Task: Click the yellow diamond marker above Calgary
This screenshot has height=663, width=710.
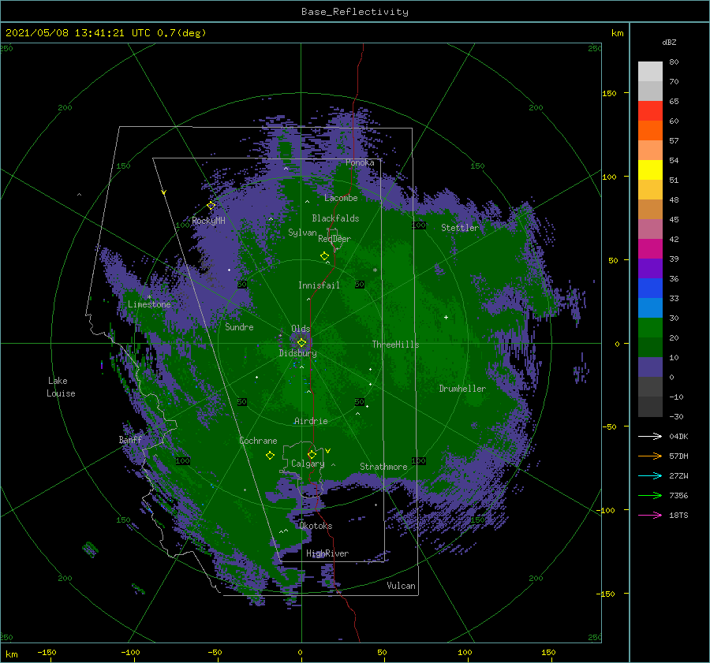Action: click(312, 454)
